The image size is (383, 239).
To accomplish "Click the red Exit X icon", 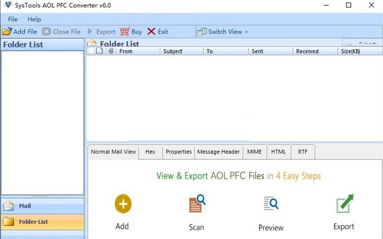I will coord(152,31).
